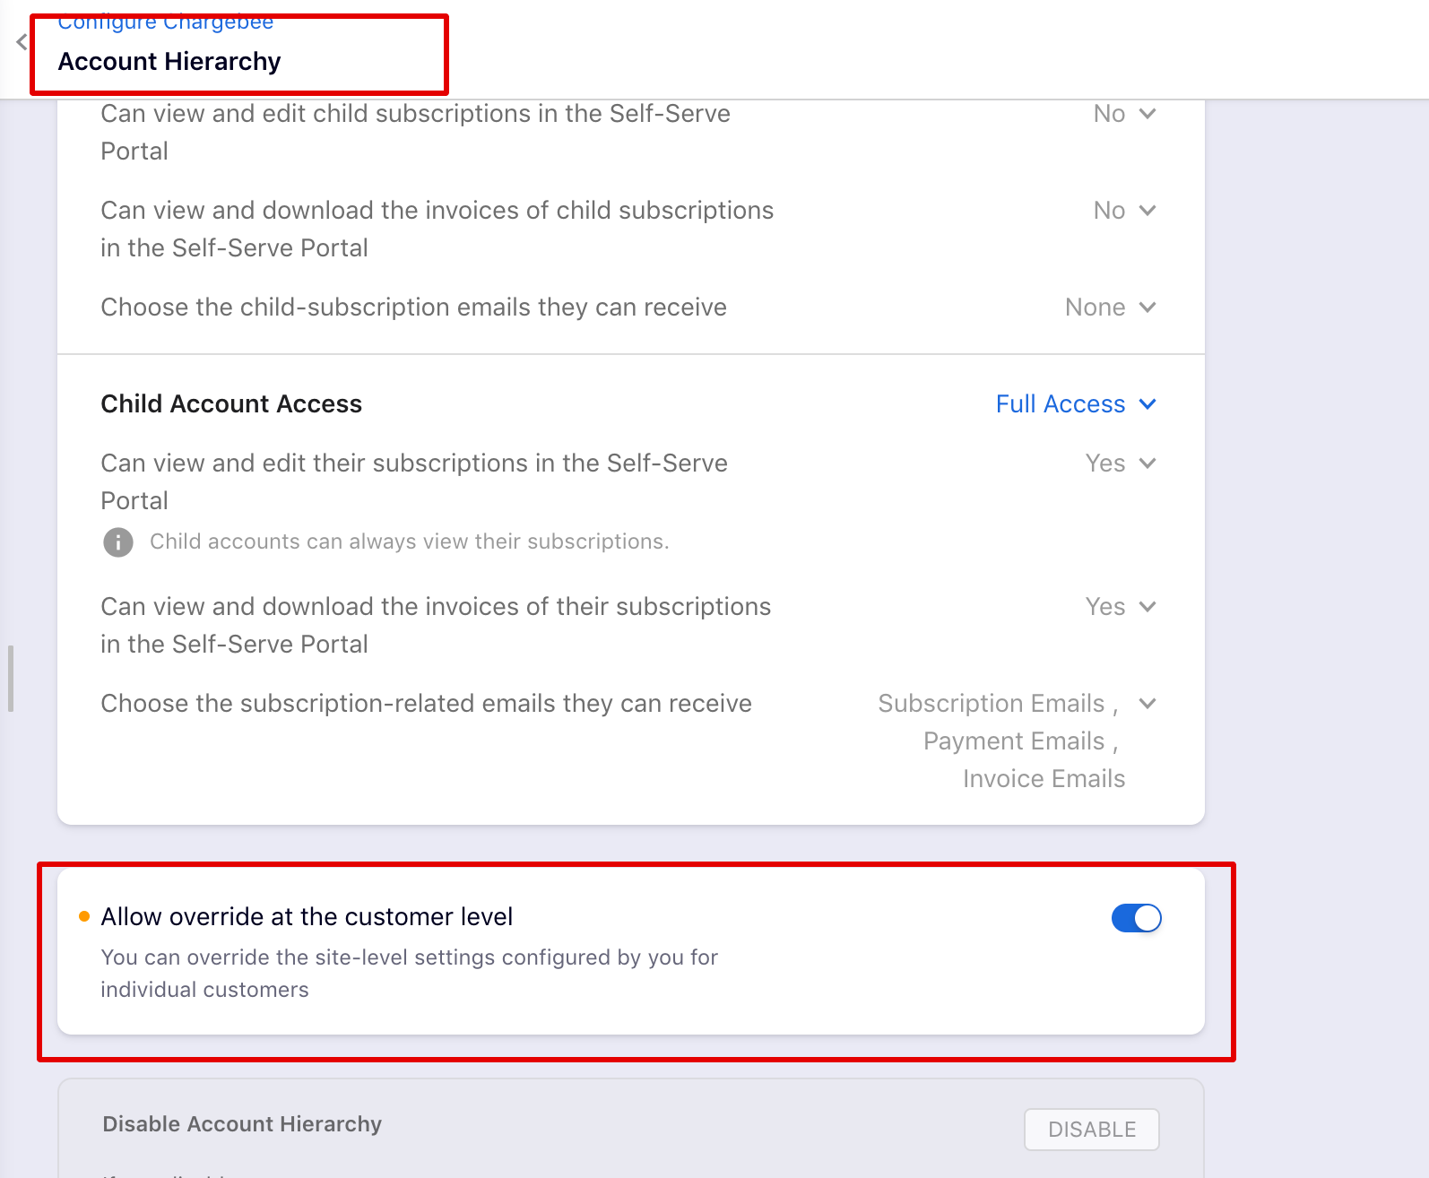Open dropdown for editing child subscriptions

(1124, 114)
